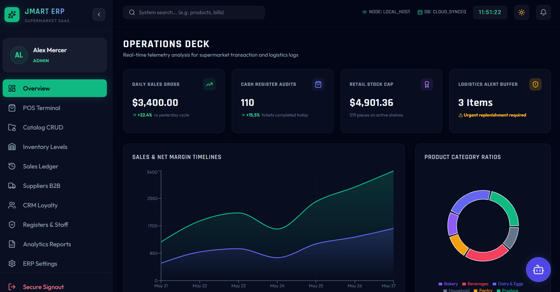Toggle Beverages legend entry
Screen dimensions: 560x292
click(x=475, y=284)
